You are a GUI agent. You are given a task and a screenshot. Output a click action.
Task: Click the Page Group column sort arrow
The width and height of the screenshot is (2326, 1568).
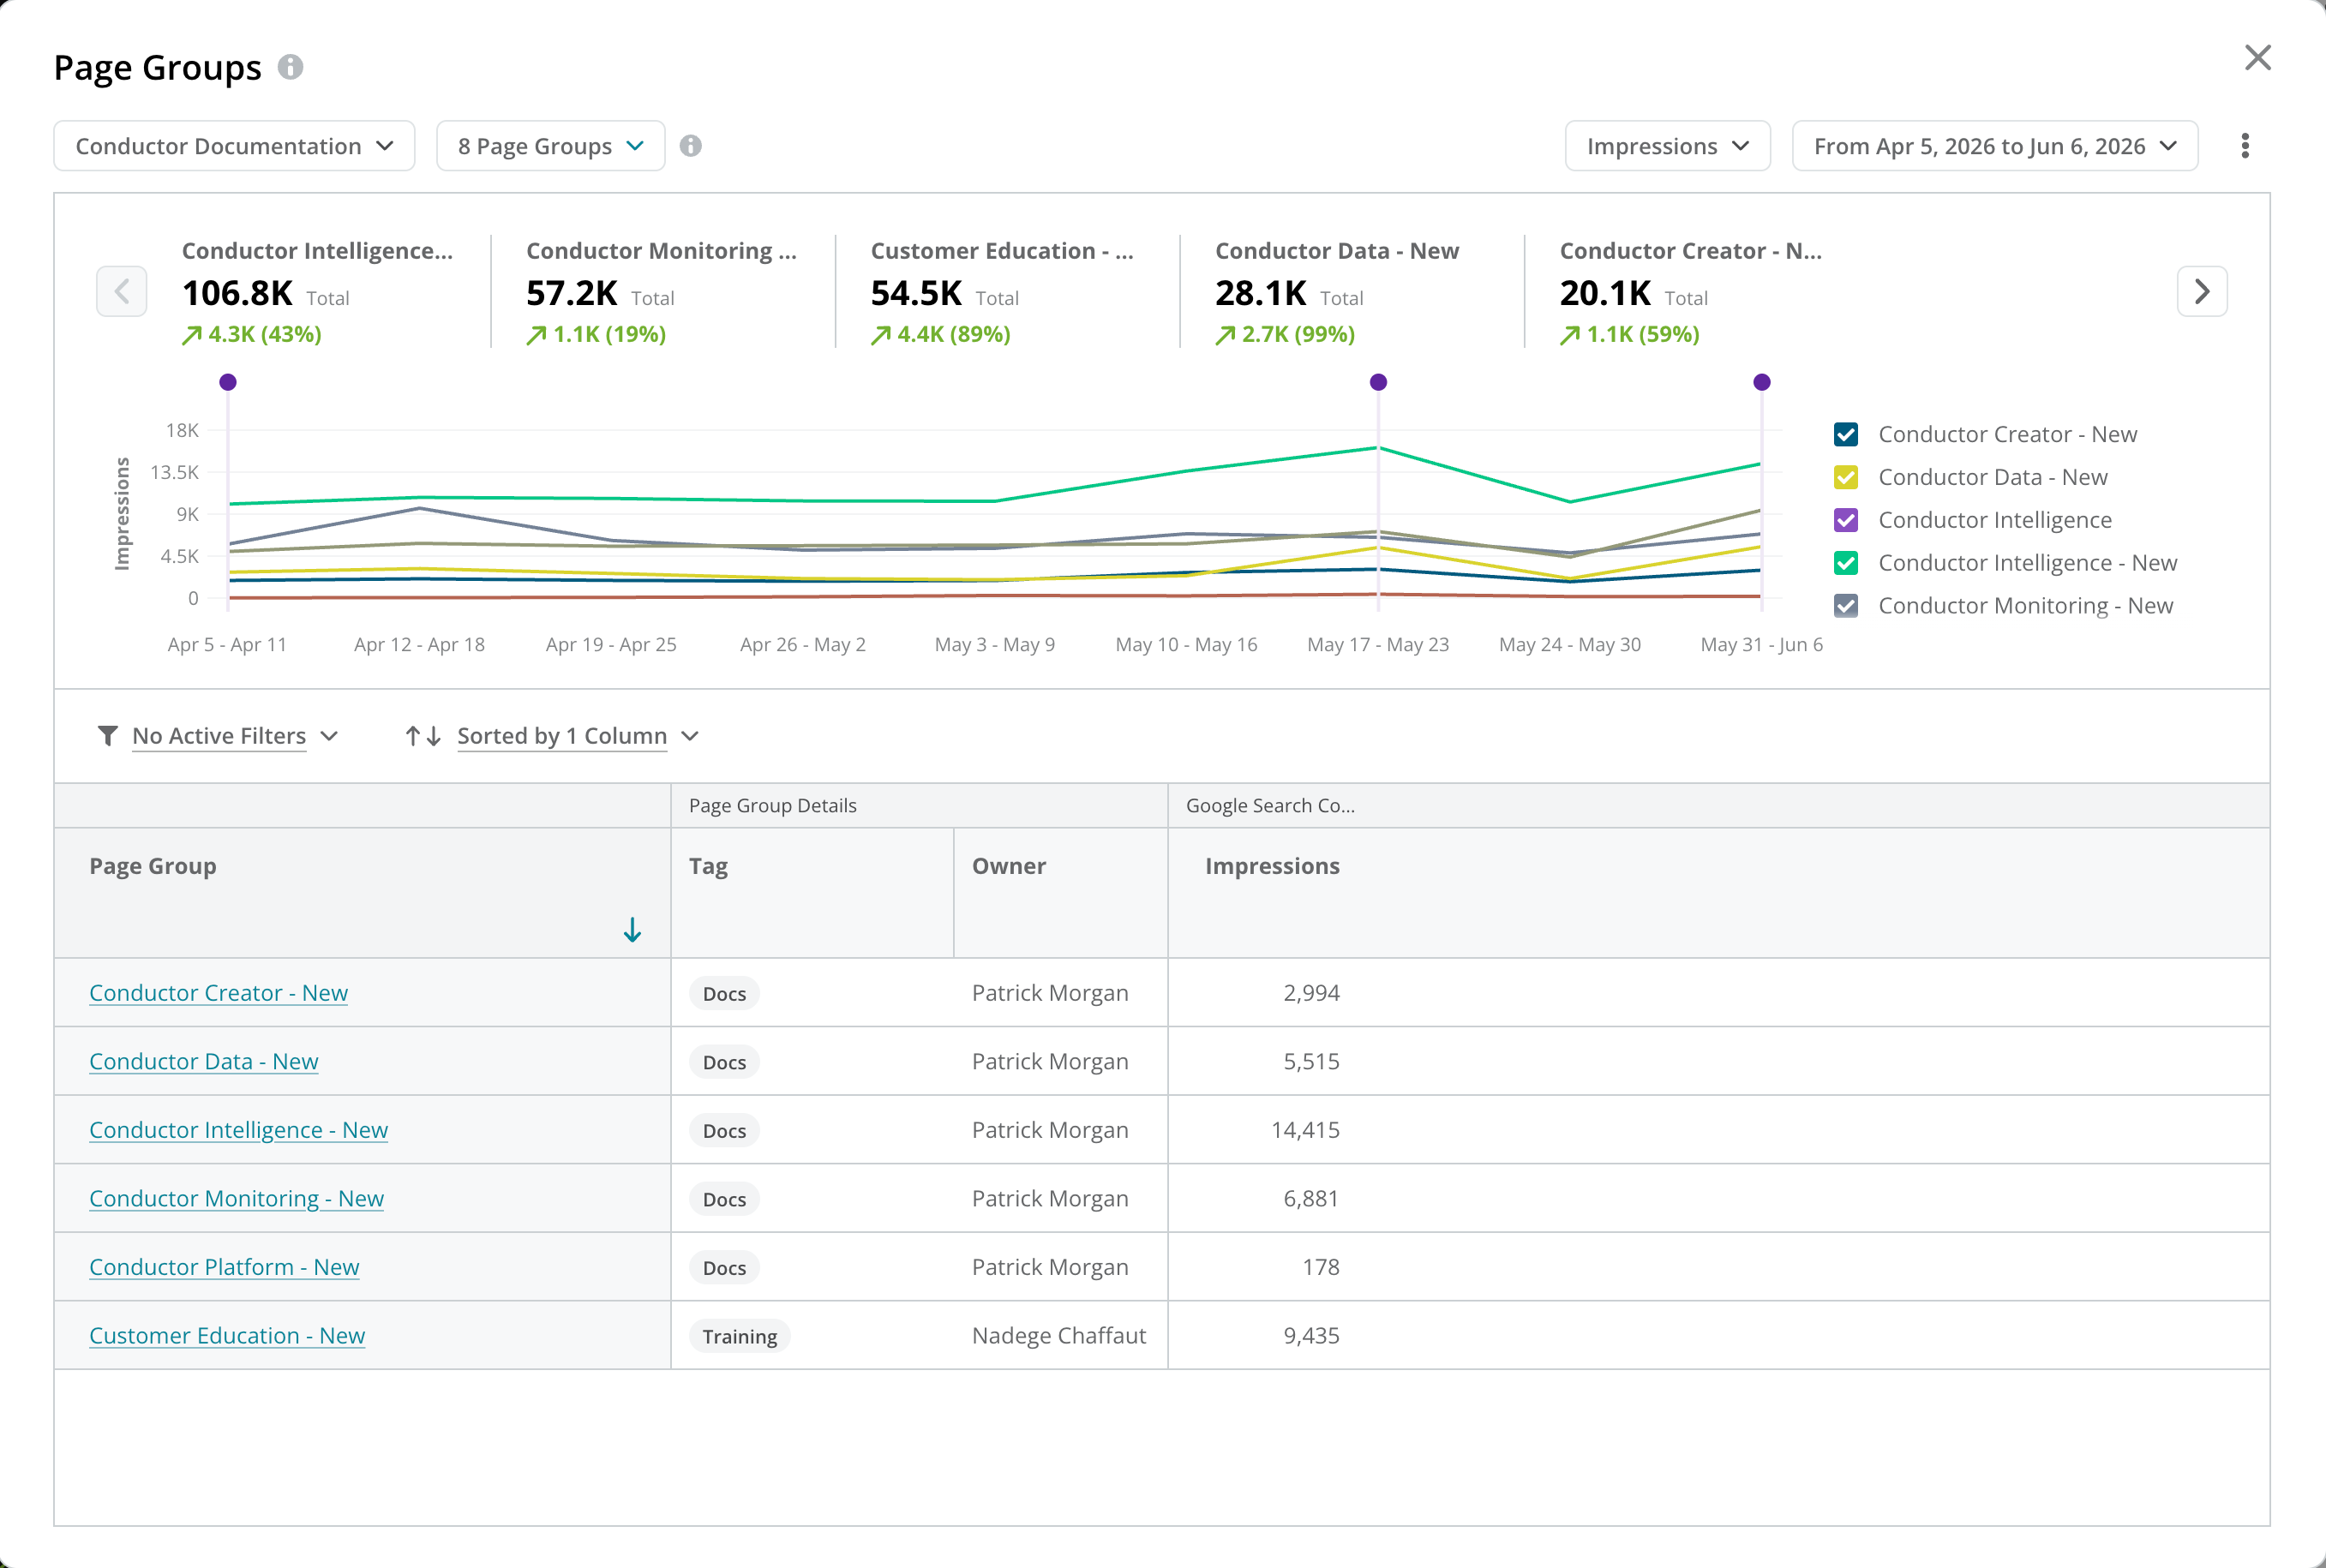(x=632, y=930)
